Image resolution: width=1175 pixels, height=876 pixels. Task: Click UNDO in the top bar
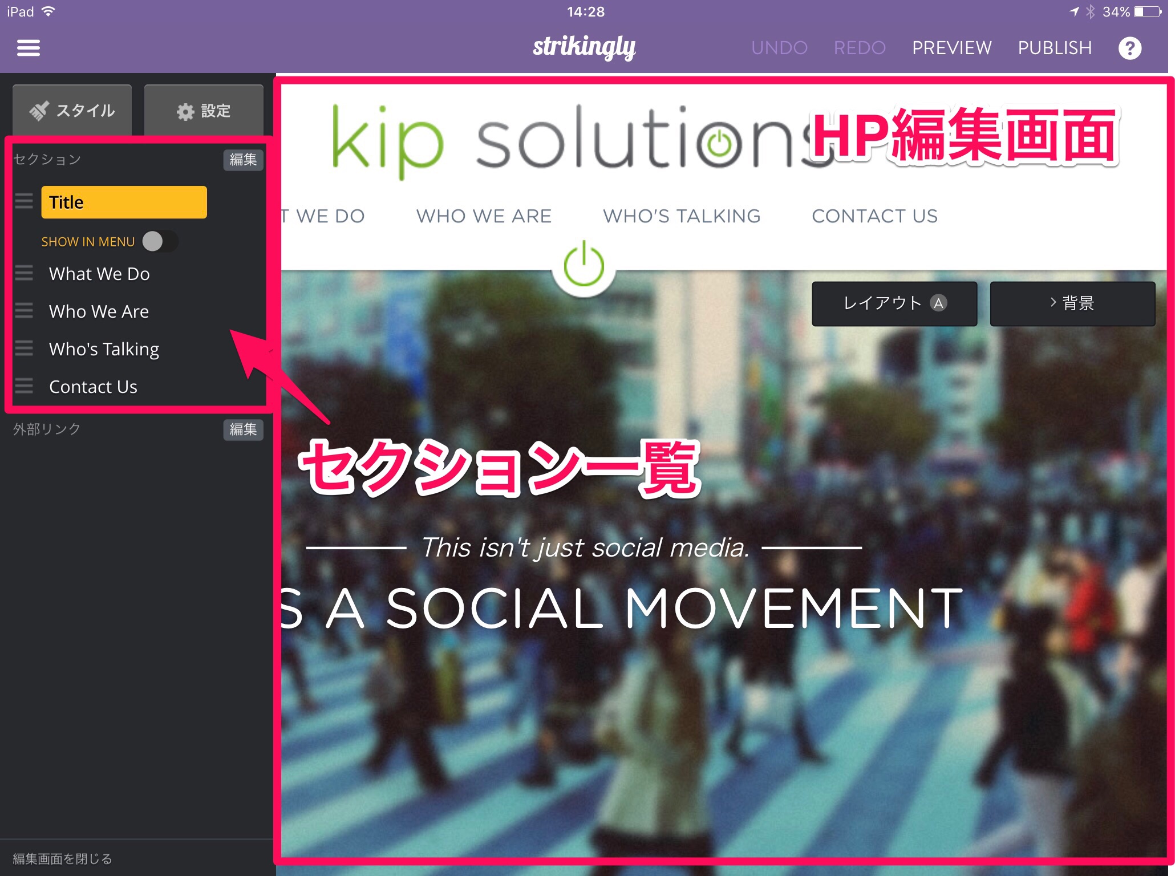click(x=779, y=48)
